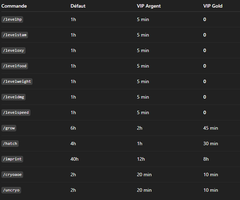The height and width of the screenshot is (200, 240).
Task: Select the /leveldmg command tag
Action: (13, 97)
